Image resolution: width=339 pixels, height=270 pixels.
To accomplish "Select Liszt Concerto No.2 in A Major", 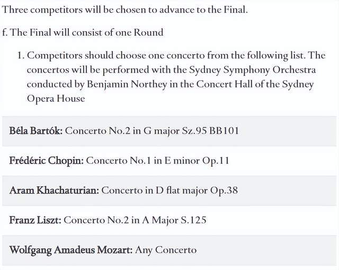I will (x=135, y=220).
